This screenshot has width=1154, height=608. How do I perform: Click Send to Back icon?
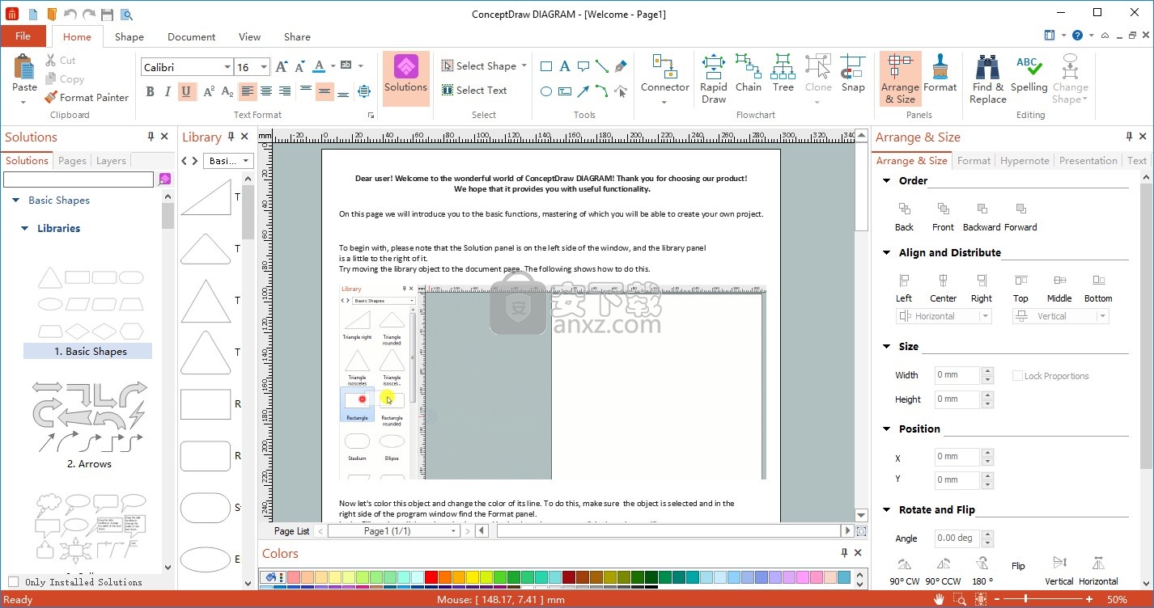point(904,209)
